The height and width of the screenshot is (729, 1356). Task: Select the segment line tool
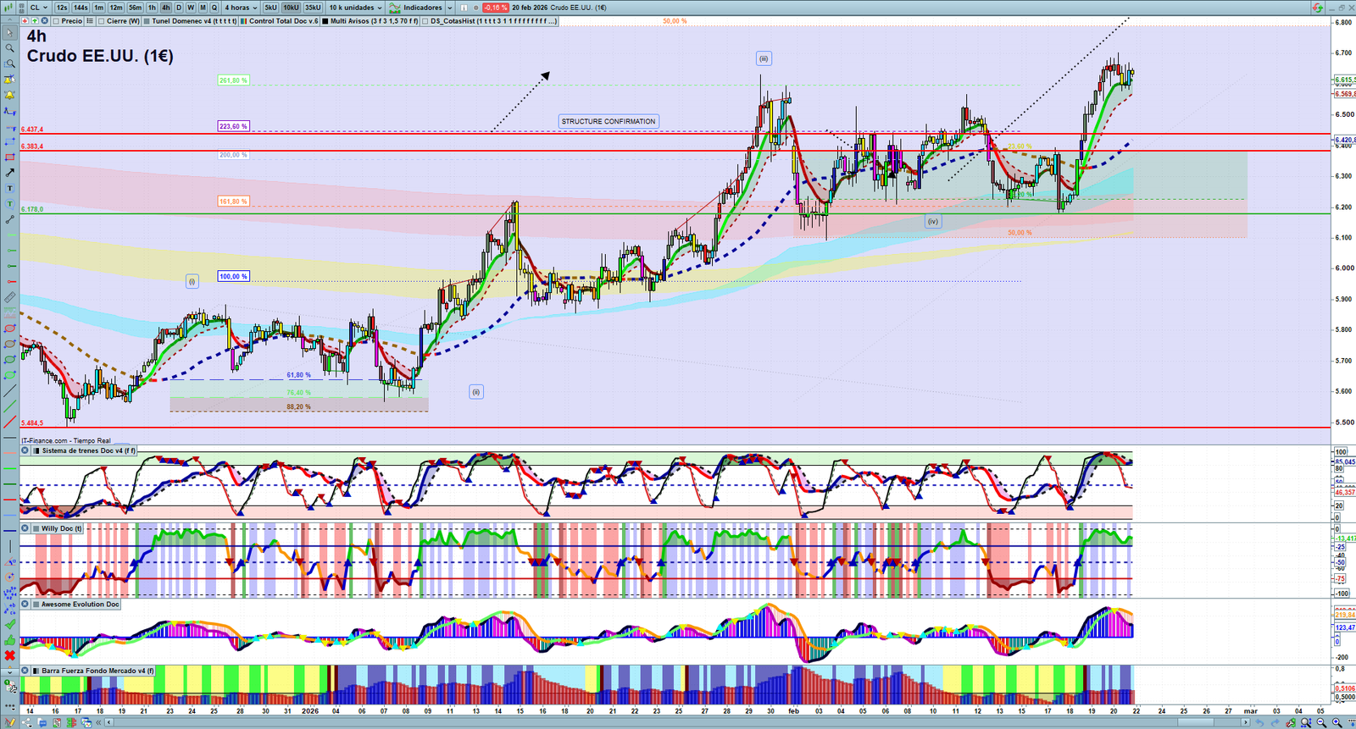[10, 219]
